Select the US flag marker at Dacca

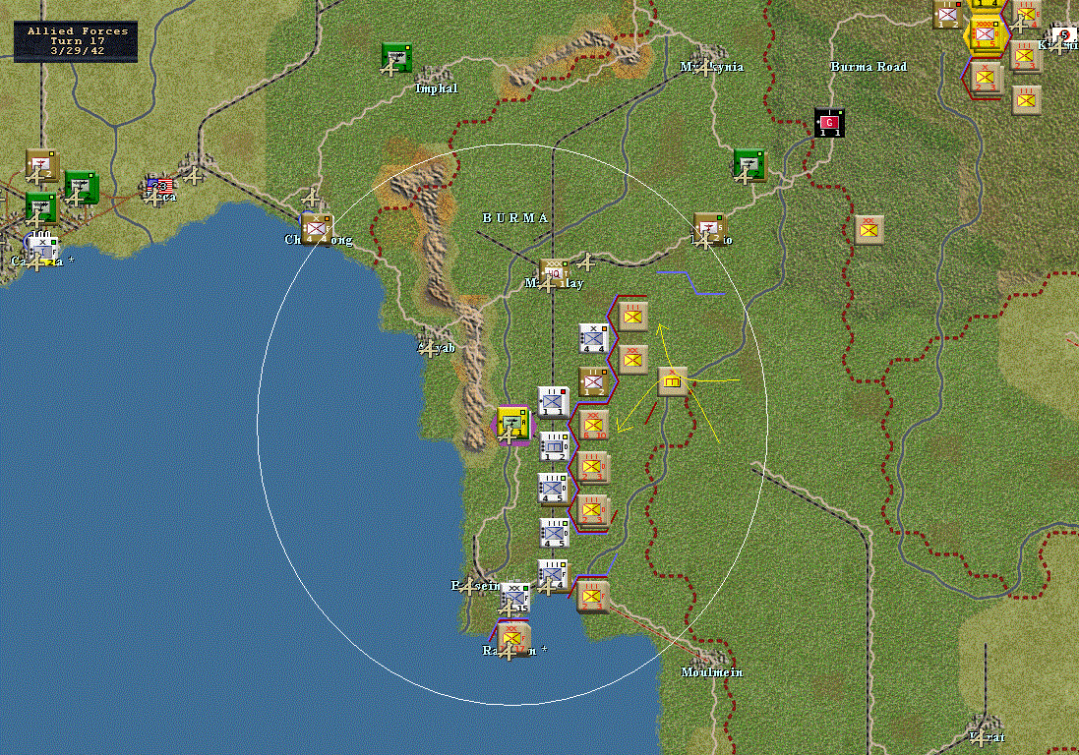[159, 187]
